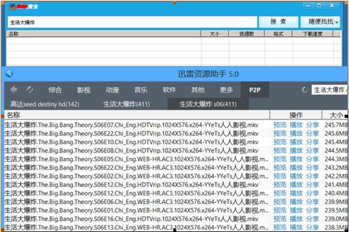Image resolution: width=349 pixels, height=232 pixels.
Task: Select S06E01 WEB-HR file row
Action: [x=176, y=210]
